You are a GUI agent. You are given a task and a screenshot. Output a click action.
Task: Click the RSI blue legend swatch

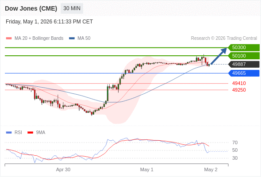(x=9, y=133)
